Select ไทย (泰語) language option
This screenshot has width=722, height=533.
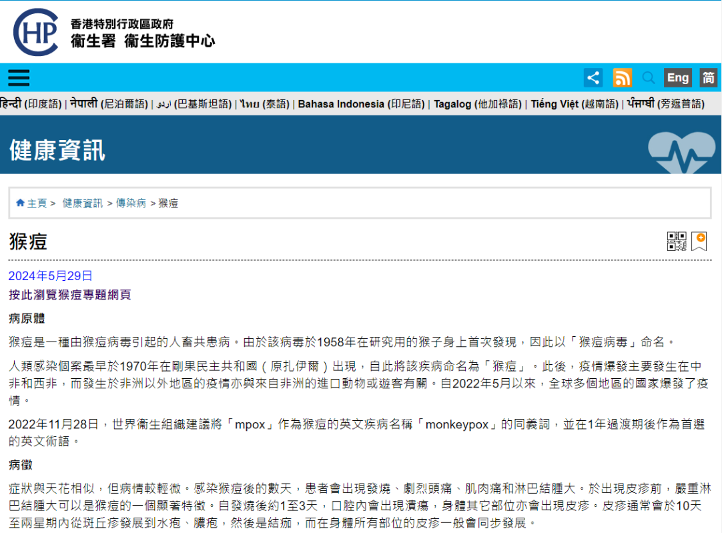pyautogui.click(x=265, y=104)
